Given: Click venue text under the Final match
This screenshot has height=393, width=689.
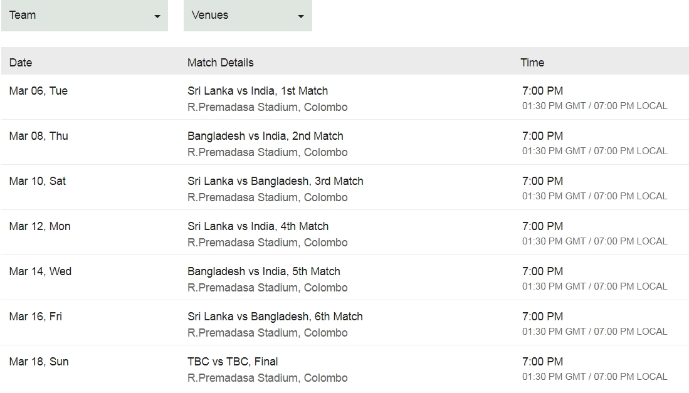Looking at the screenshot, I should [268, 378].
